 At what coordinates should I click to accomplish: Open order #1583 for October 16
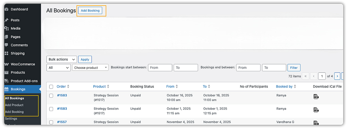(62, 95)
